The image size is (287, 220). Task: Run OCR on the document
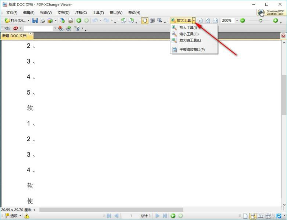click(71, 21)
